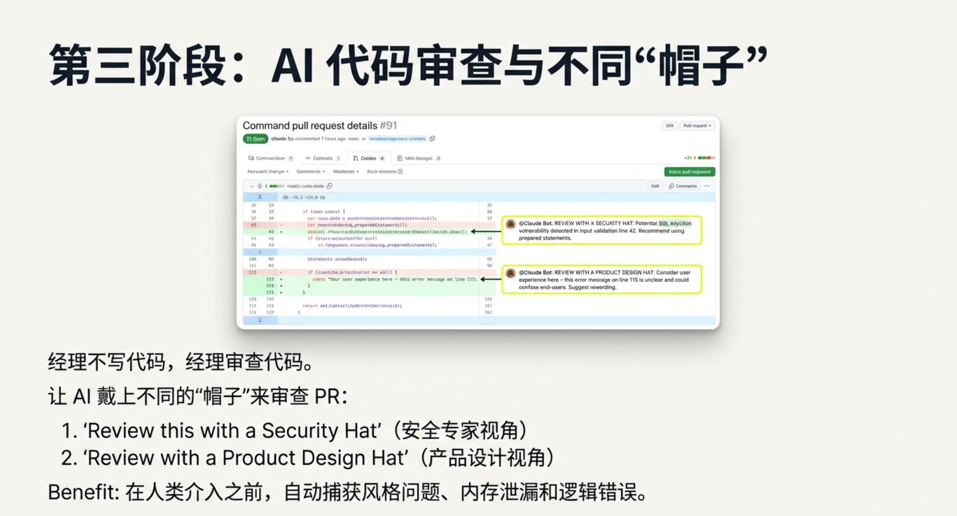957x516 pixels.
Task: Click the copy file path icon
Action: coord(329,186)
